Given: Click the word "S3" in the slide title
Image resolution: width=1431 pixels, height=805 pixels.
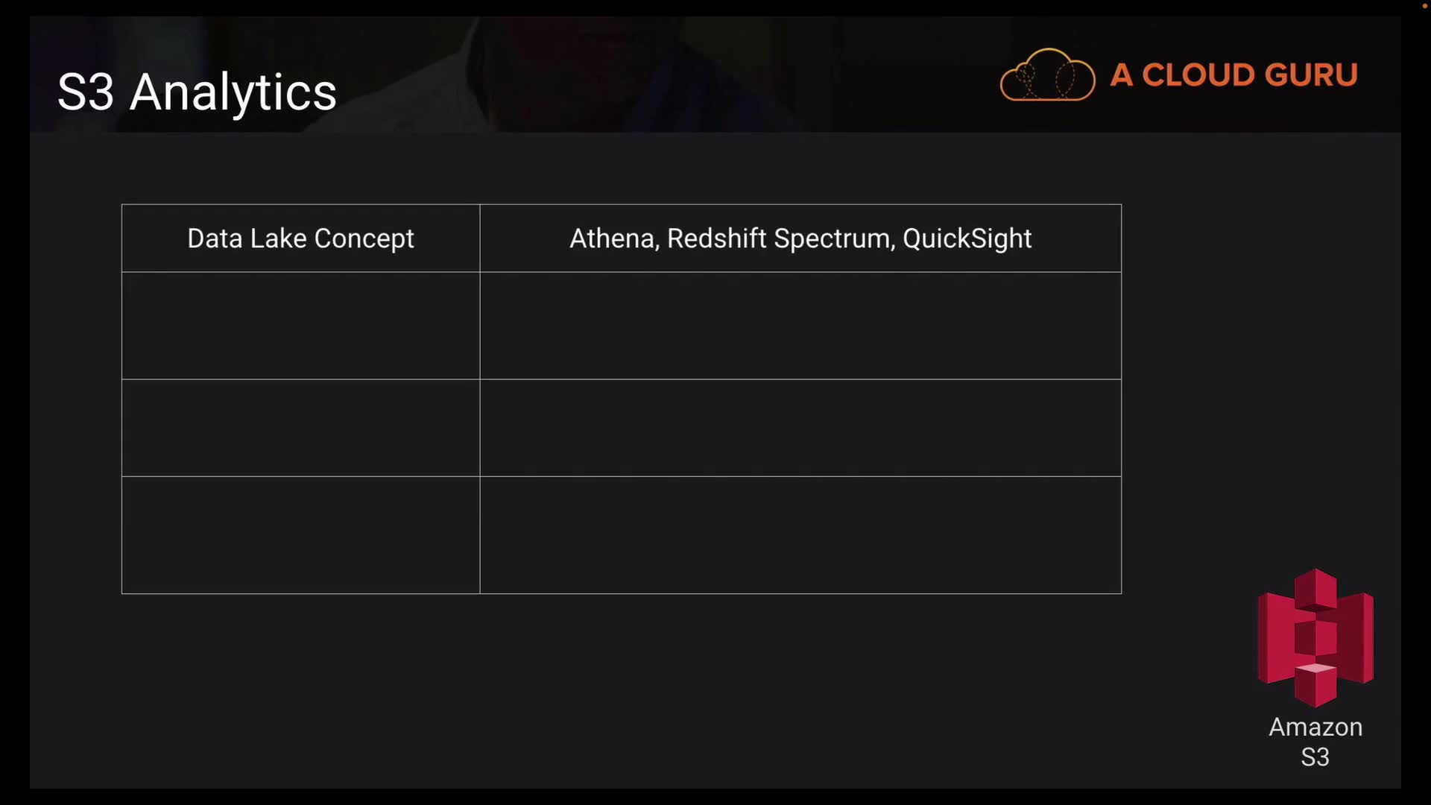Looking at the screenshot, I should (x=85, y=92).
